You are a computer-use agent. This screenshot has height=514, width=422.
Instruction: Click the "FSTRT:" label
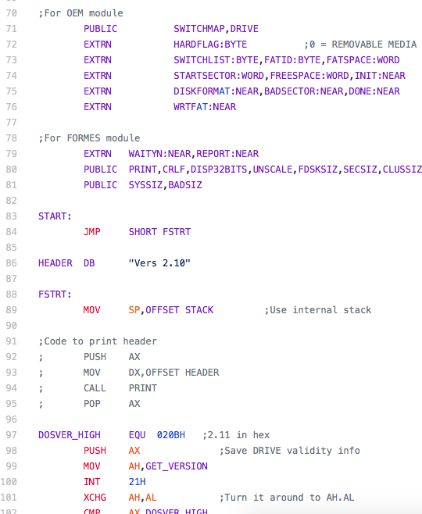click(x=55, y=294)
